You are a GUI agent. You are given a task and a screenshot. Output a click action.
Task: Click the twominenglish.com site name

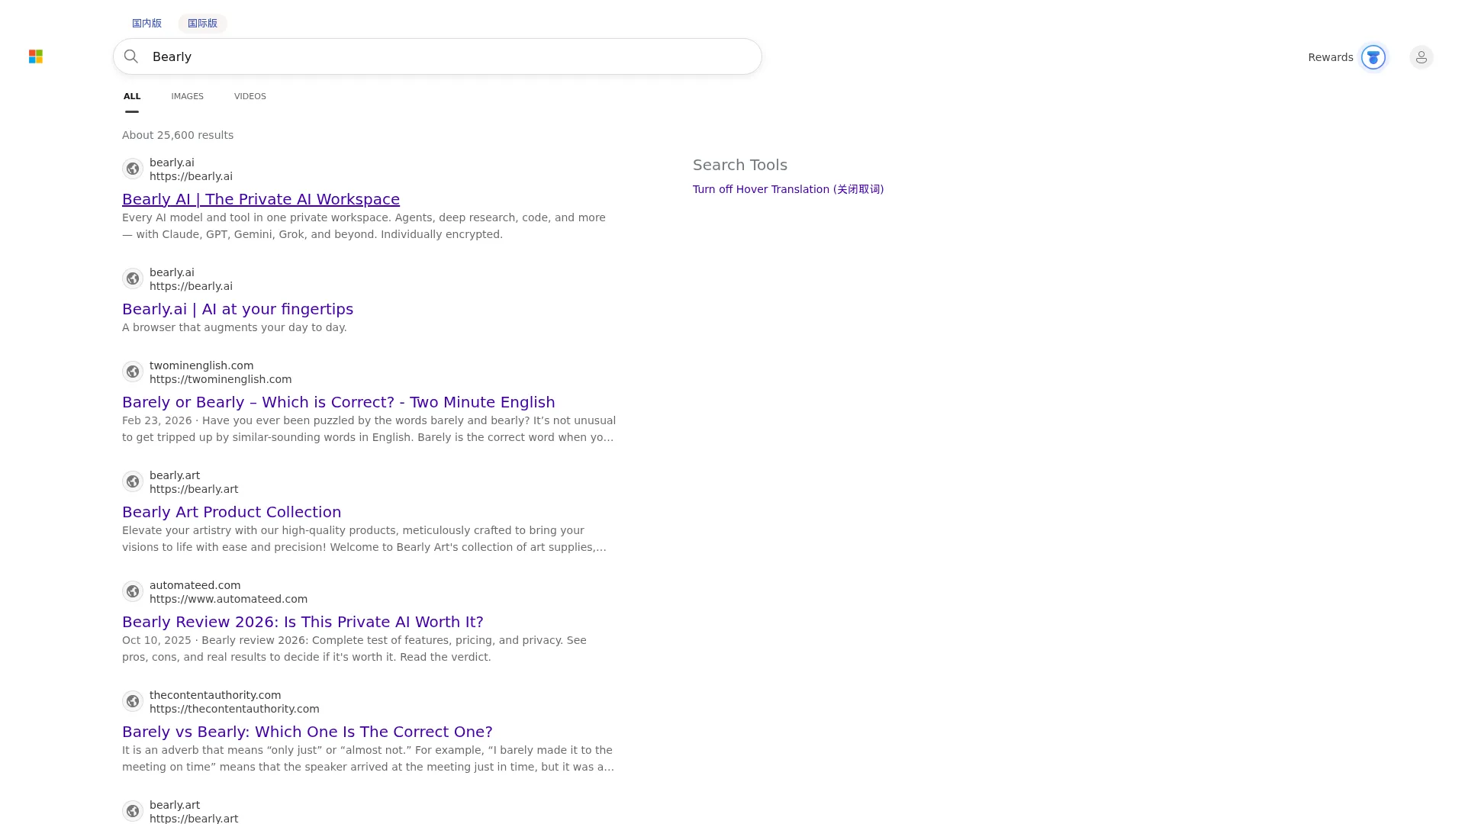pos(201,365)
